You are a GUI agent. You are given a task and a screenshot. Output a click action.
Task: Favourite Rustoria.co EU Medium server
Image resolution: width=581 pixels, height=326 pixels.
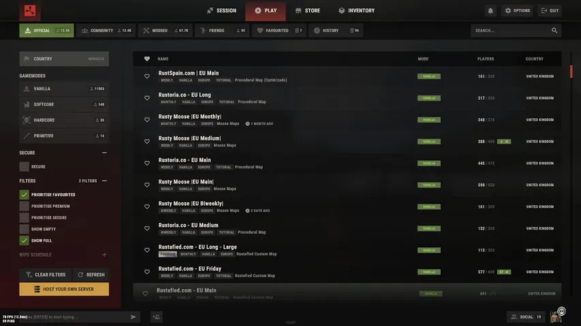pyautogui.click(x=147, y=228)
